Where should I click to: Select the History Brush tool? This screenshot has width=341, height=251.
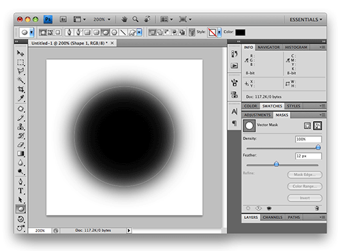tap(20, 135)
